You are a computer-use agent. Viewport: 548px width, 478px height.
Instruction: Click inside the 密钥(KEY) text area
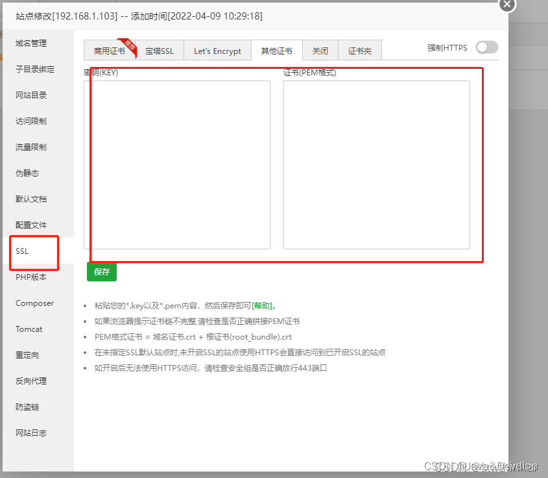177,165
